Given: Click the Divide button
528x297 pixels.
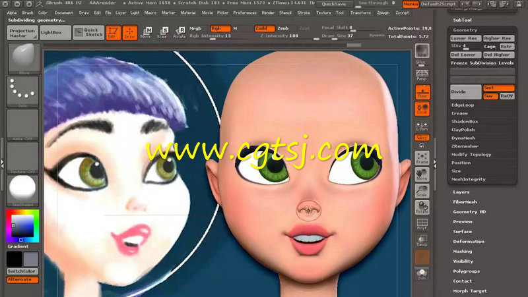Looking at the screenshot, I should coord(466,92).
